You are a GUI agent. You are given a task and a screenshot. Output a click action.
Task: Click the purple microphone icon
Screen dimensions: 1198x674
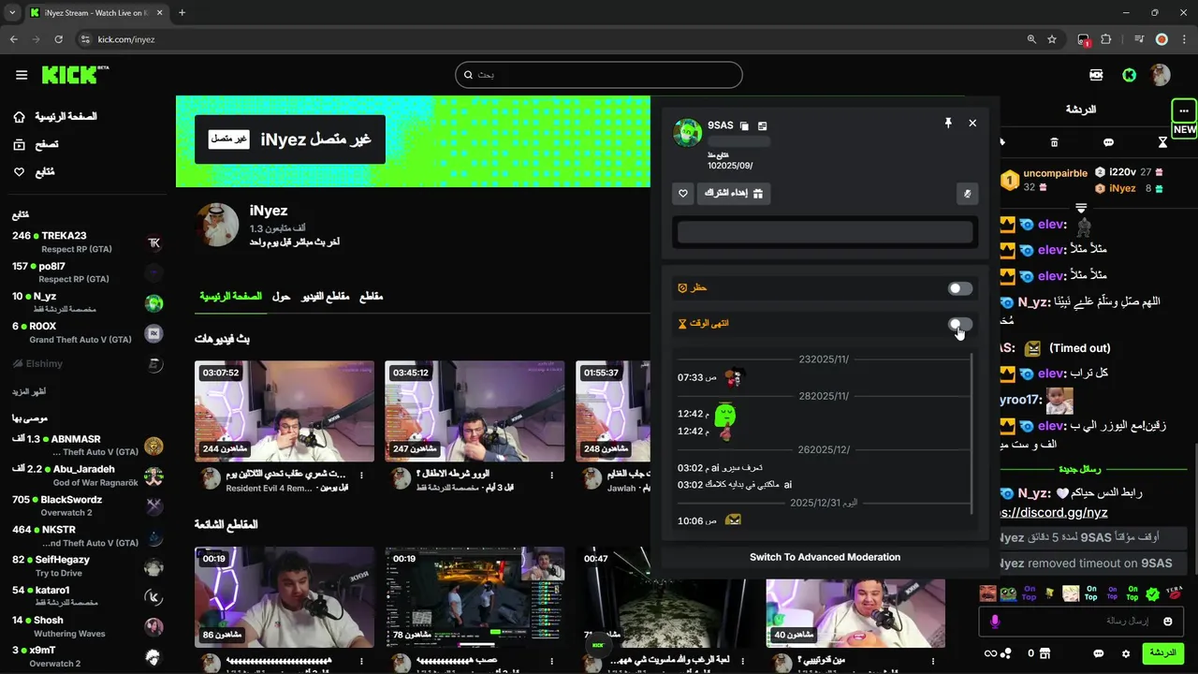995,622
